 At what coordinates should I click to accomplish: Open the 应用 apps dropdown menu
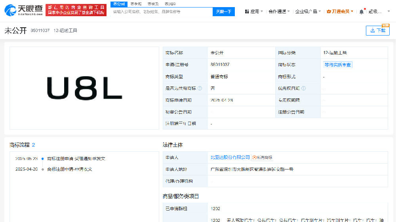click(254, 11)
